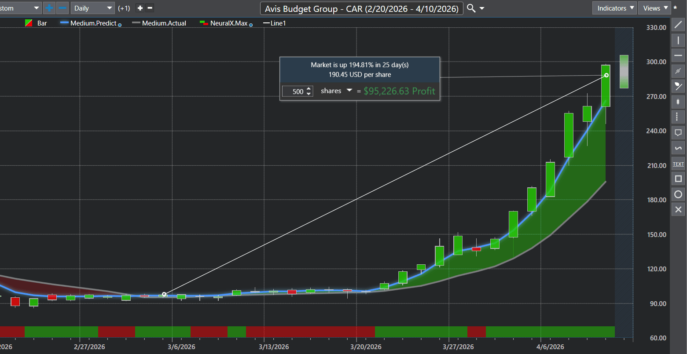Open the Views menu

point(654,8)
